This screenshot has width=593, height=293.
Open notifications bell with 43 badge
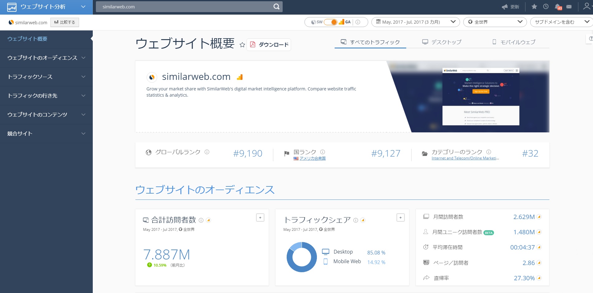(558, 7)
